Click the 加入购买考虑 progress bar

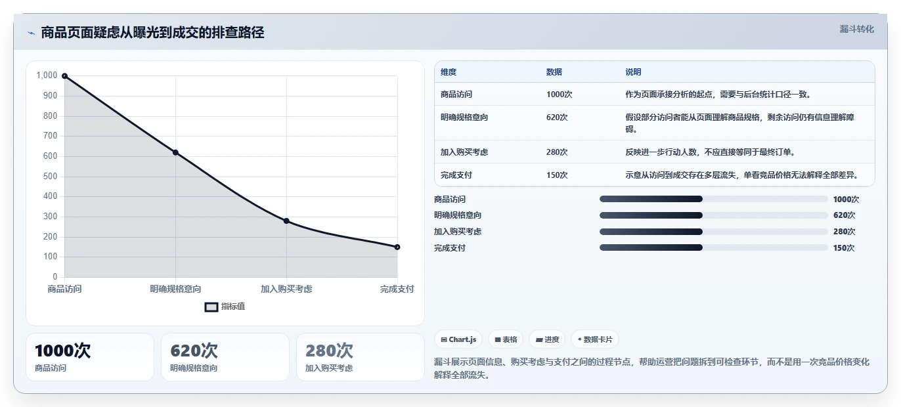[x=713, y=232]
